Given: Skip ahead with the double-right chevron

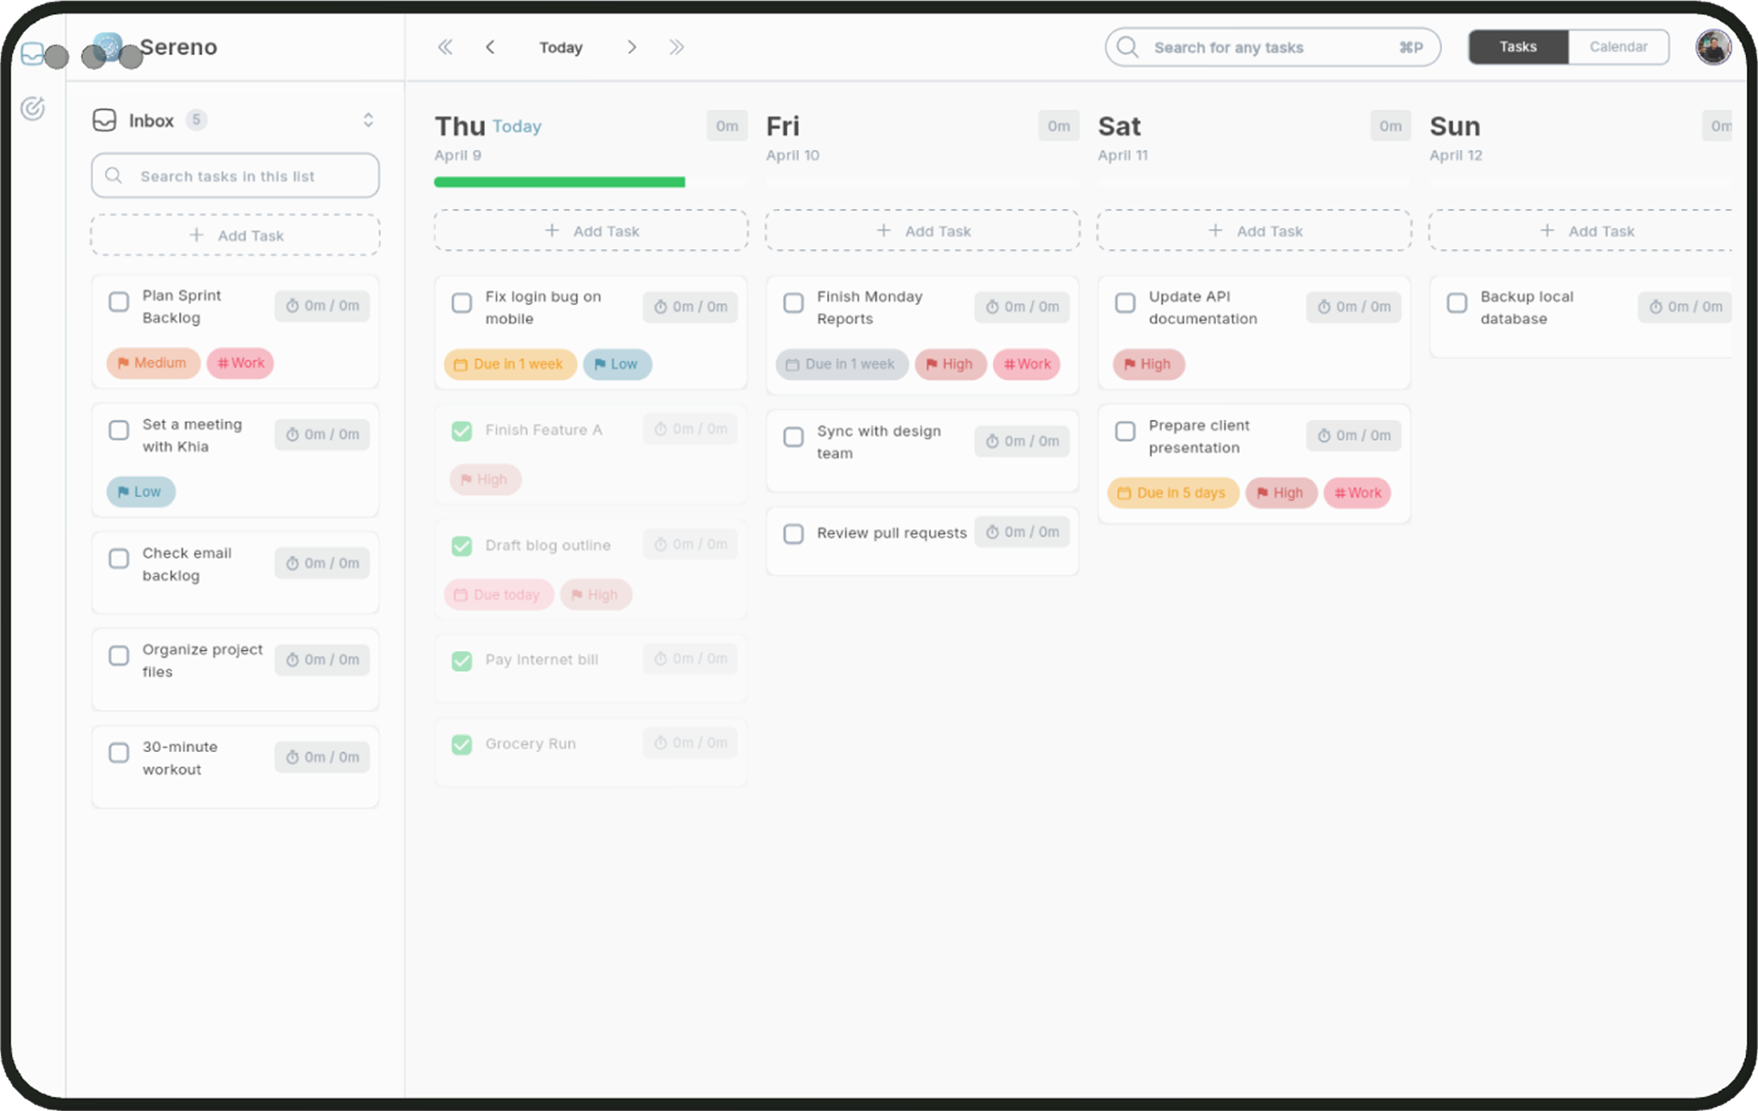Looking at the screenshot, I should [677, 46].
